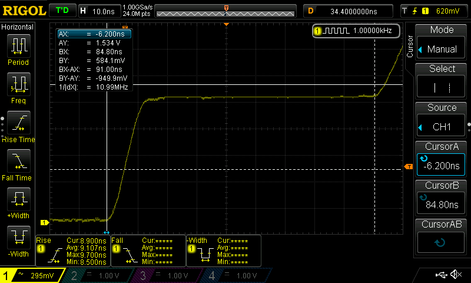Image resolution: width=471 pixels, height=283 pixels.
Task: Select the -Width measurement icon
Action: [x=19, y=237]
